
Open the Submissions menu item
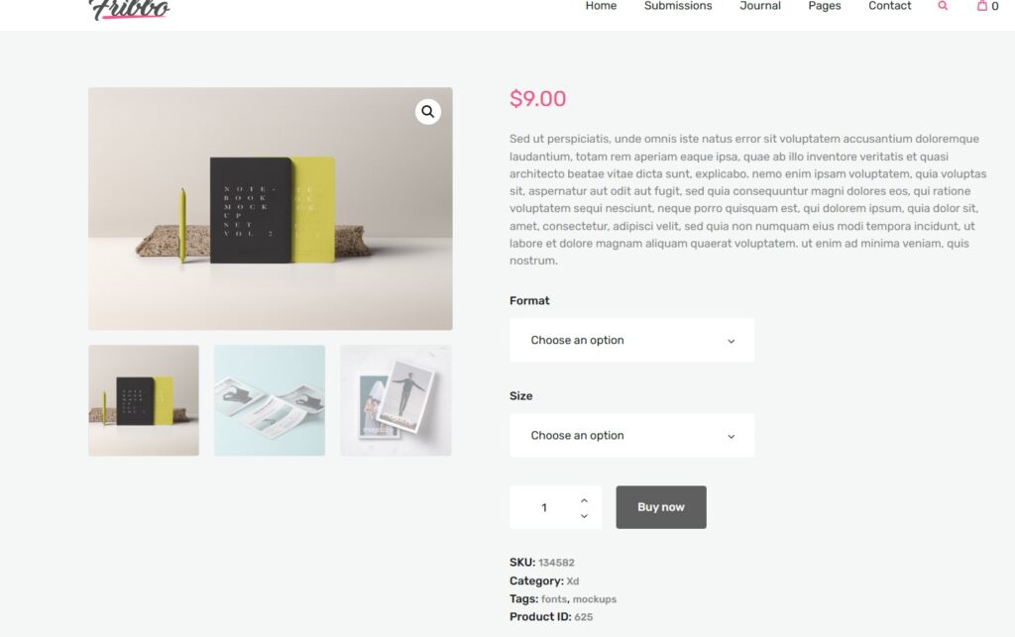coord(678,6)
